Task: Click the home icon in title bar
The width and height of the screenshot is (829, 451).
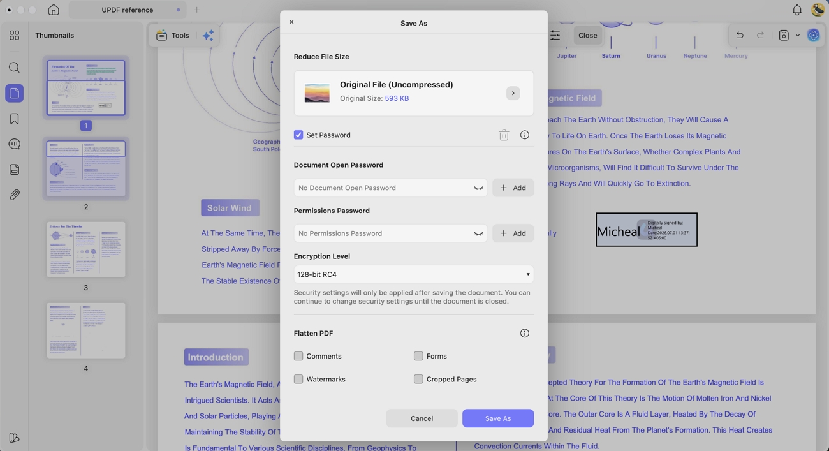Action: pos(54,10)
